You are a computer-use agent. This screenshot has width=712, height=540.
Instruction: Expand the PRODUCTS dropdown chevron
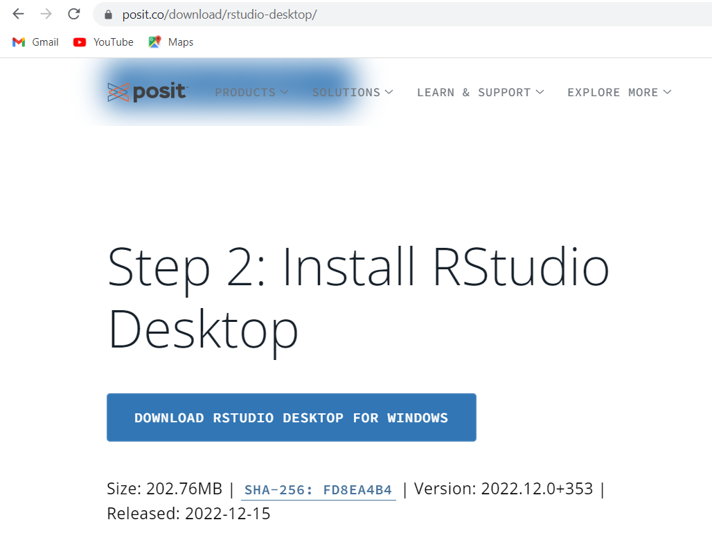[285, 92]
